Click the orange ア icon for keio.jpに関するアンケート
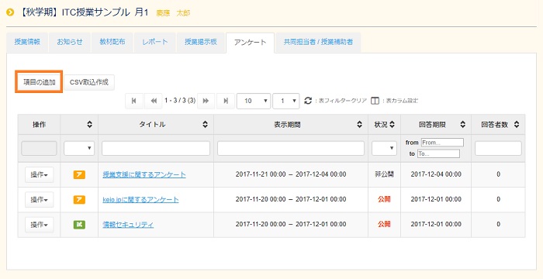 (79, 200)
